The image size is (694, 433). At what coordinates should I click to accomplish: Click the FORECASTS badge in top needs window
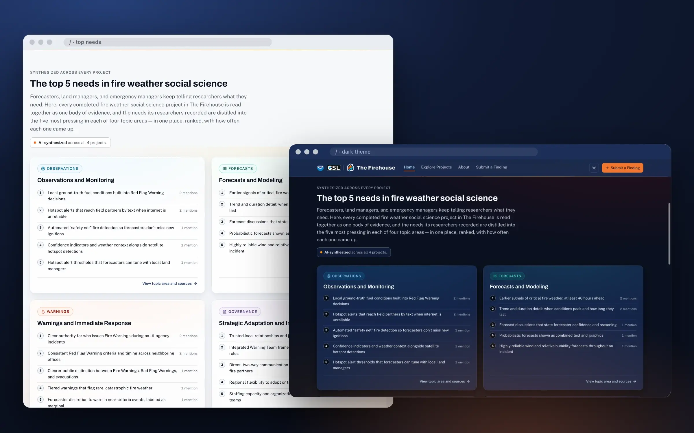pyautogui.click(x=238, y=169)
